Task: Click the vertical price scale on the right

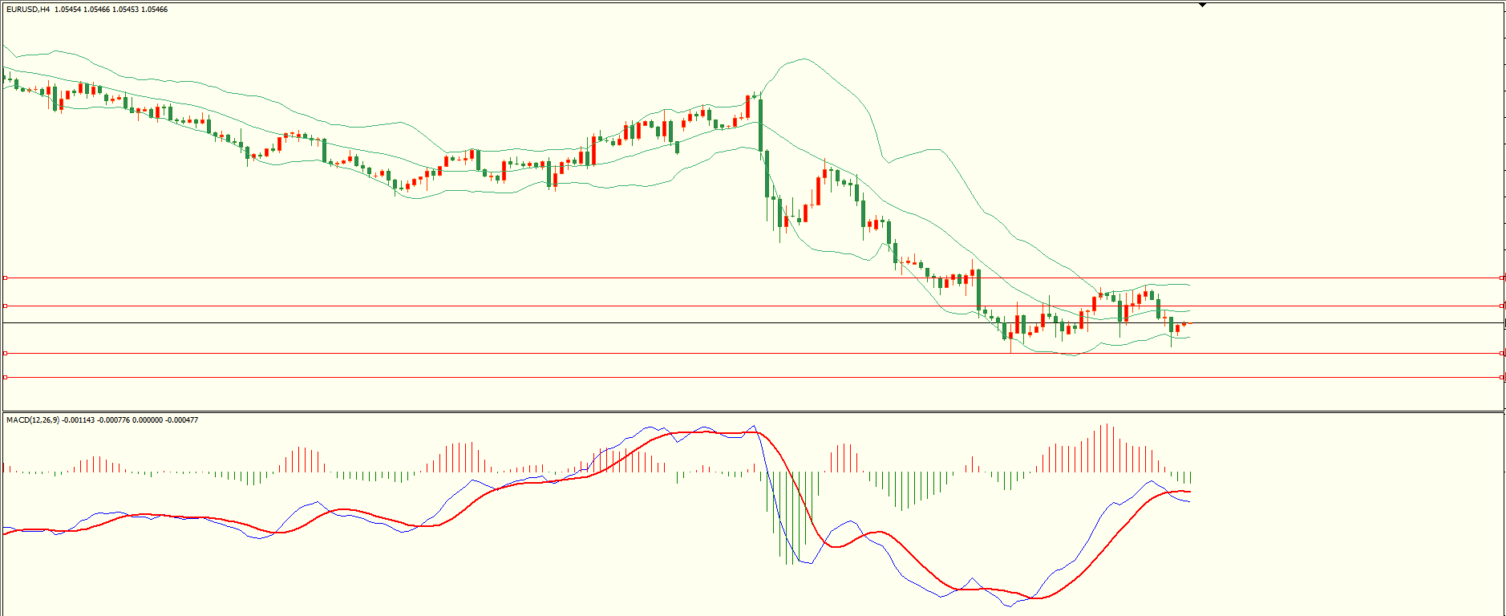Action: [1504, 201]
